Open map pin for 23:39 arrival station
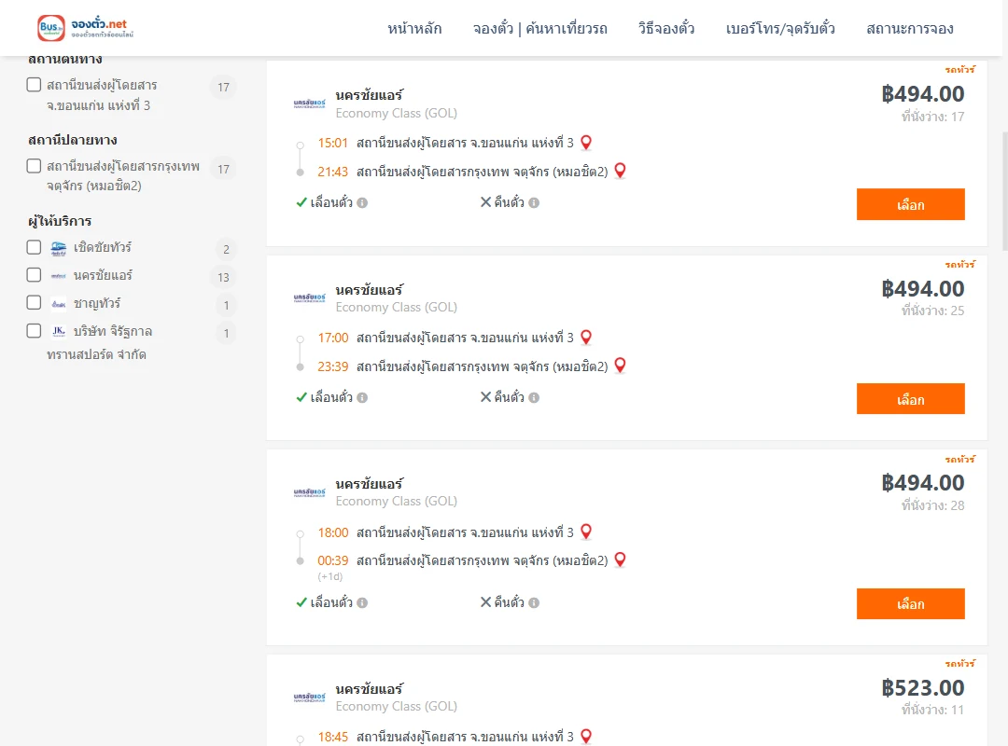 621,366
